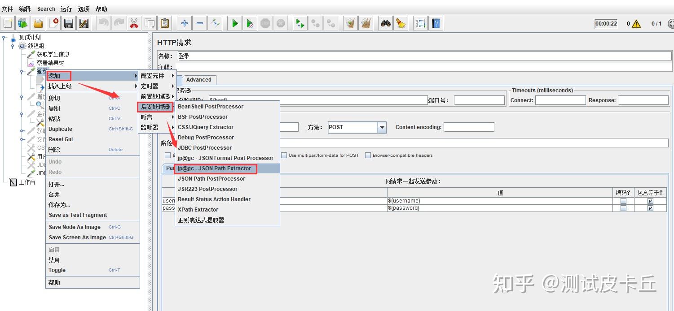Open the 运行 menu
This screenshot has height=311, width=674.
[66, 9]
